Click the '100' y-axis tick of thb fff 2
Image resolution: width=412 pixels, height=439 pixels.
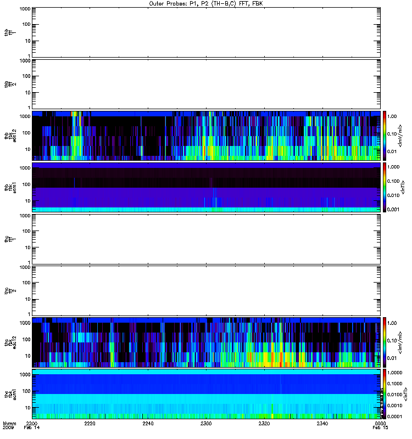pos(26,76)
